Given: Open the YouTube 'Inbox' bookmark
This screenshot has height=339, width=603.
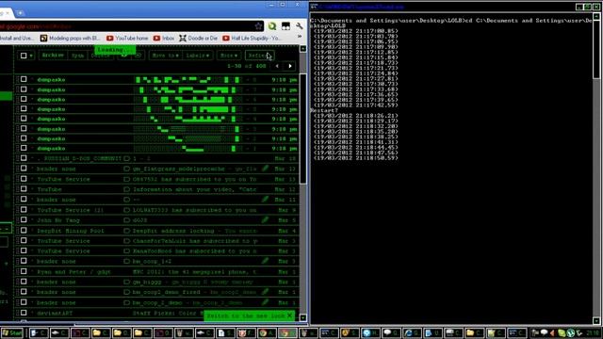Looking at the screenshot, I should (x=164, y=38).
